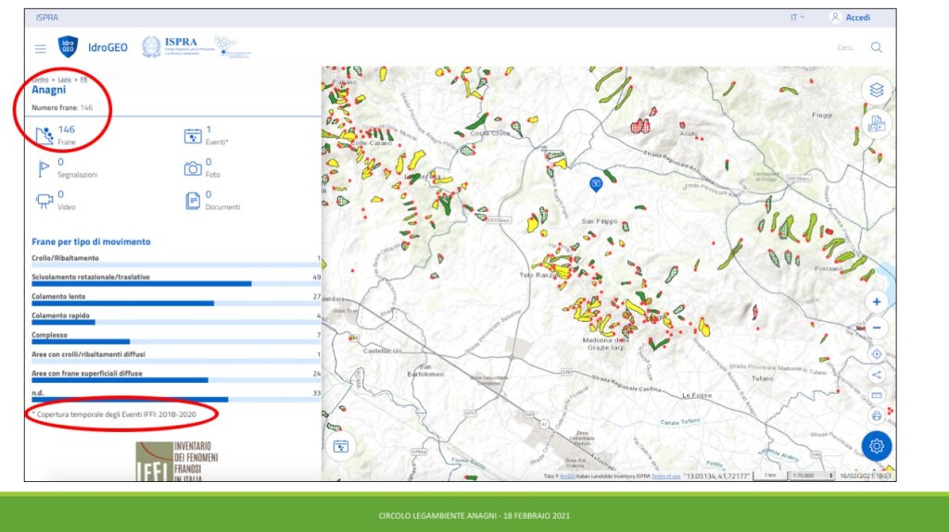Open the map layers panel
Screen dimensions: 949x532
pyautogui.click(x=876, y=90)
